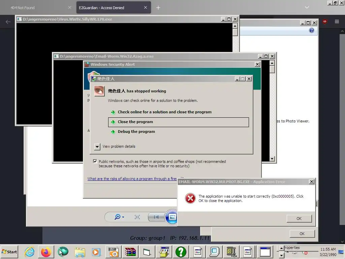Click the lower OK button behind the error dialog
Screen dimensions: 345x259
[302, 234]
